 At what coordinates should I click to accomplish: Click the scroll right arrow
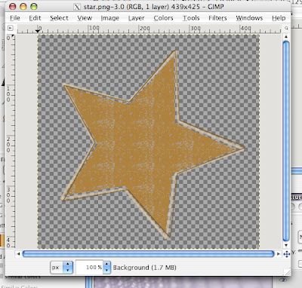[x=278, y=254]
